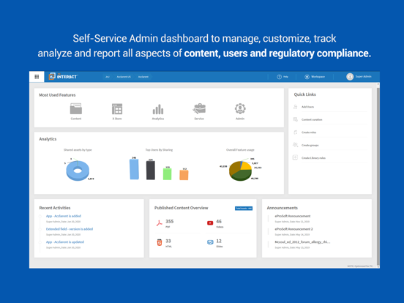The height and width of the screenshot is (303, 404).
Task: Select the first breadcrumb chip before Acclarent US
Action: pyautogui.click(x=108, y=77)
